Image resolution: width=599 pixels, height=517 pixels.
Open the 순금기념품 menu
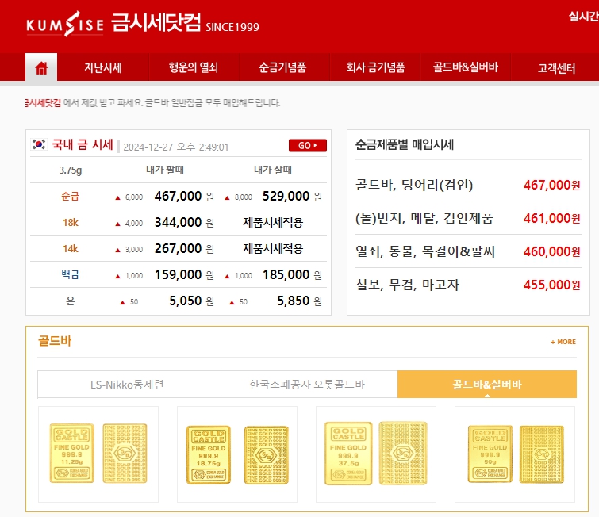[x=282, y=68]
